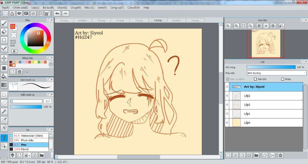Viewport: 308px width, 164px height.
Task: Add a new color to palette
Action: 13,72
